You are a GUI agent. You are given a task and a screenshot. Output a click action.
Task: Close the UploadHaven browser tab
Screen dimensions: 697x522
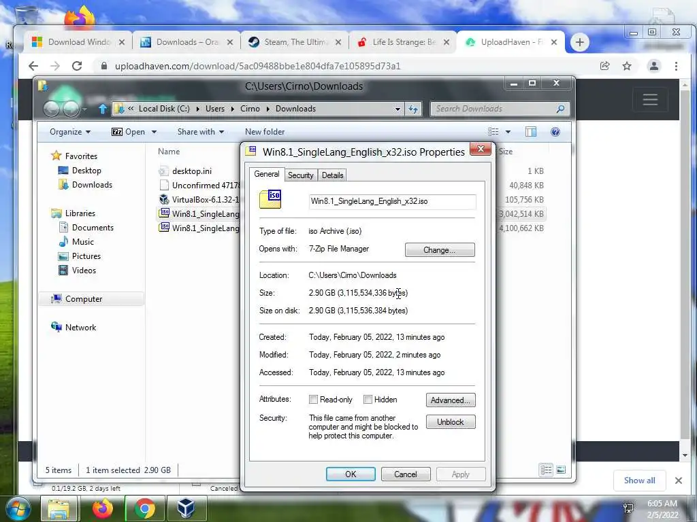coord(554,42)
